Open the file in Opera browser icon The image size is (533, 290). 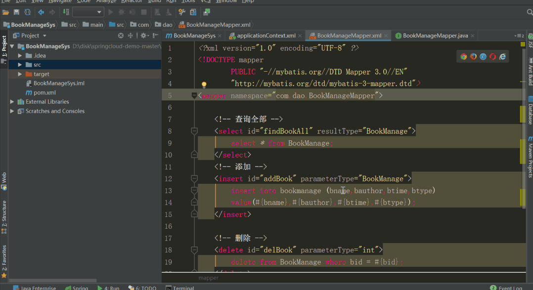pyautogui.click(x=492, y=57)
